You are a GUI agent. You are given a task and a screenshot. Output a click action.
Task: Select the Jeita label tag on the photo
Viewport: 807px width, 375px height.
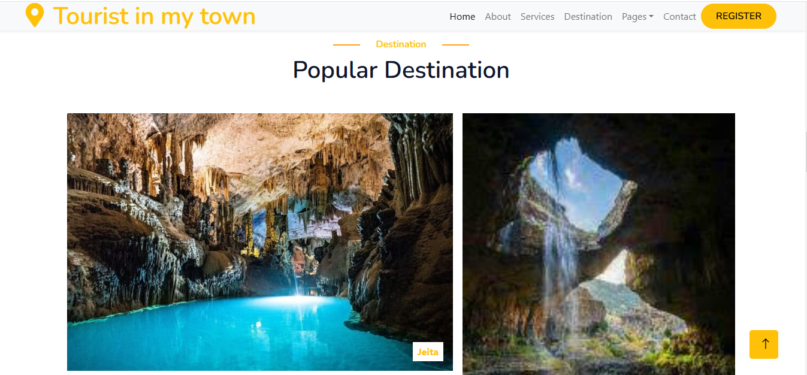(428, 352)
